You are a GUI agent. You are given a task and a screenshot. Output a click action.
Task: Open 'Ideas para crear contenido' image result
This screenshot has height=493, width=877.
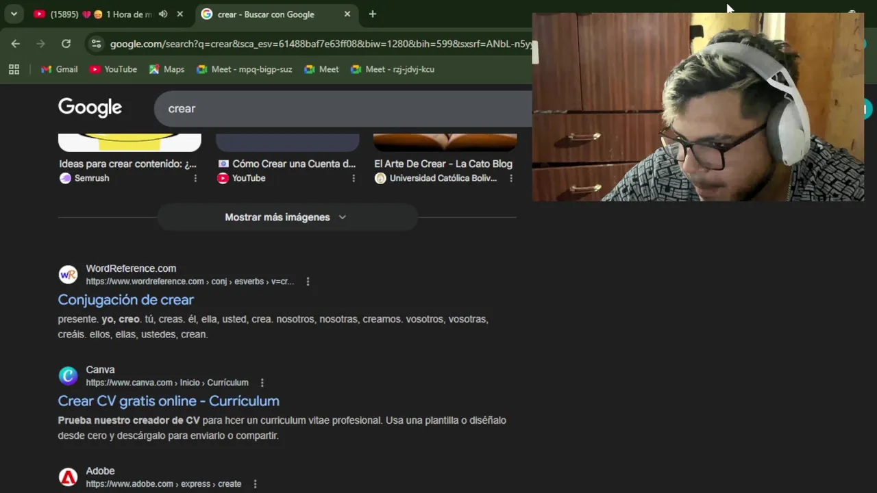tap(127, 164)
